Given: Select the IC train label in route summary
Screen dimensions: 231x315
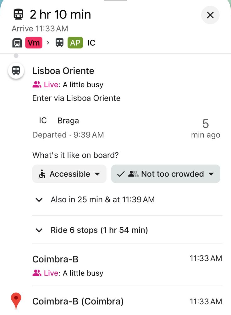Looking at the screenshot, I should click(91, 43).
